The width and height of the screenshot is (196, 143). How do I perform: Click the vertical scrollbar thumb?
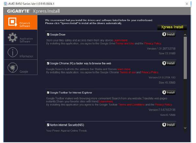click(185, 58)
